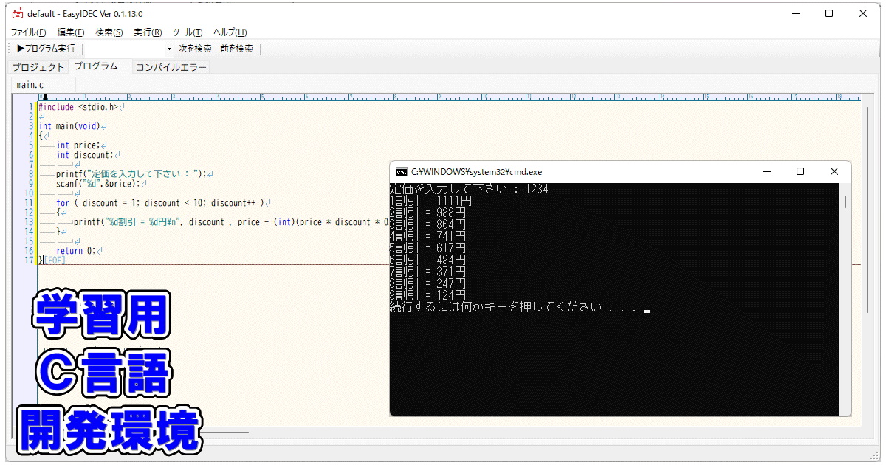Switch to the プログラム tab
This screenshot has width=886, height=465.
tap(95, 66)
